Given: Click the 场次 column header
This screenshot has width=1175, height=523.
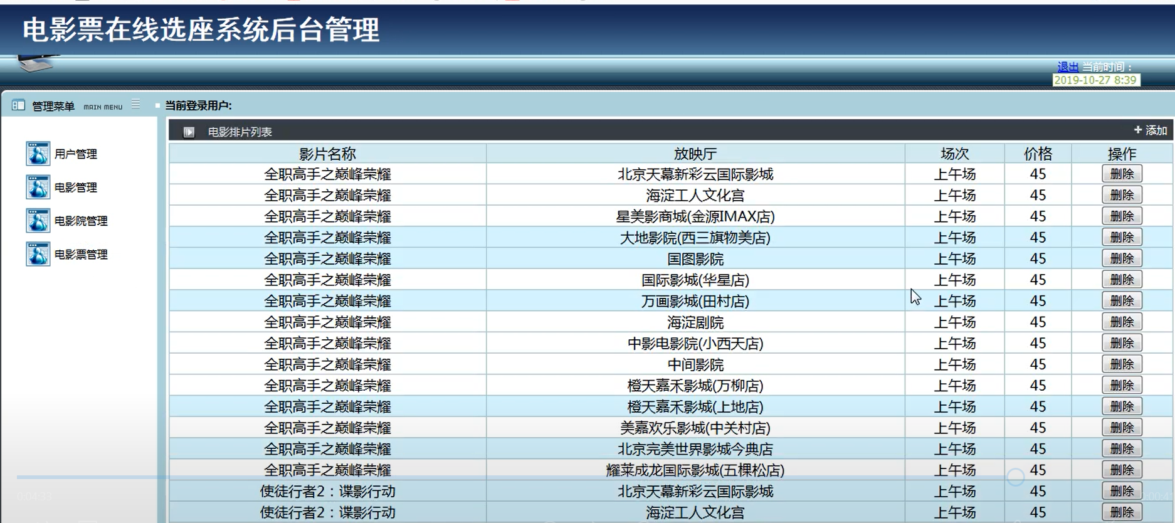Looking at the screenshot, I should [955, 154].
